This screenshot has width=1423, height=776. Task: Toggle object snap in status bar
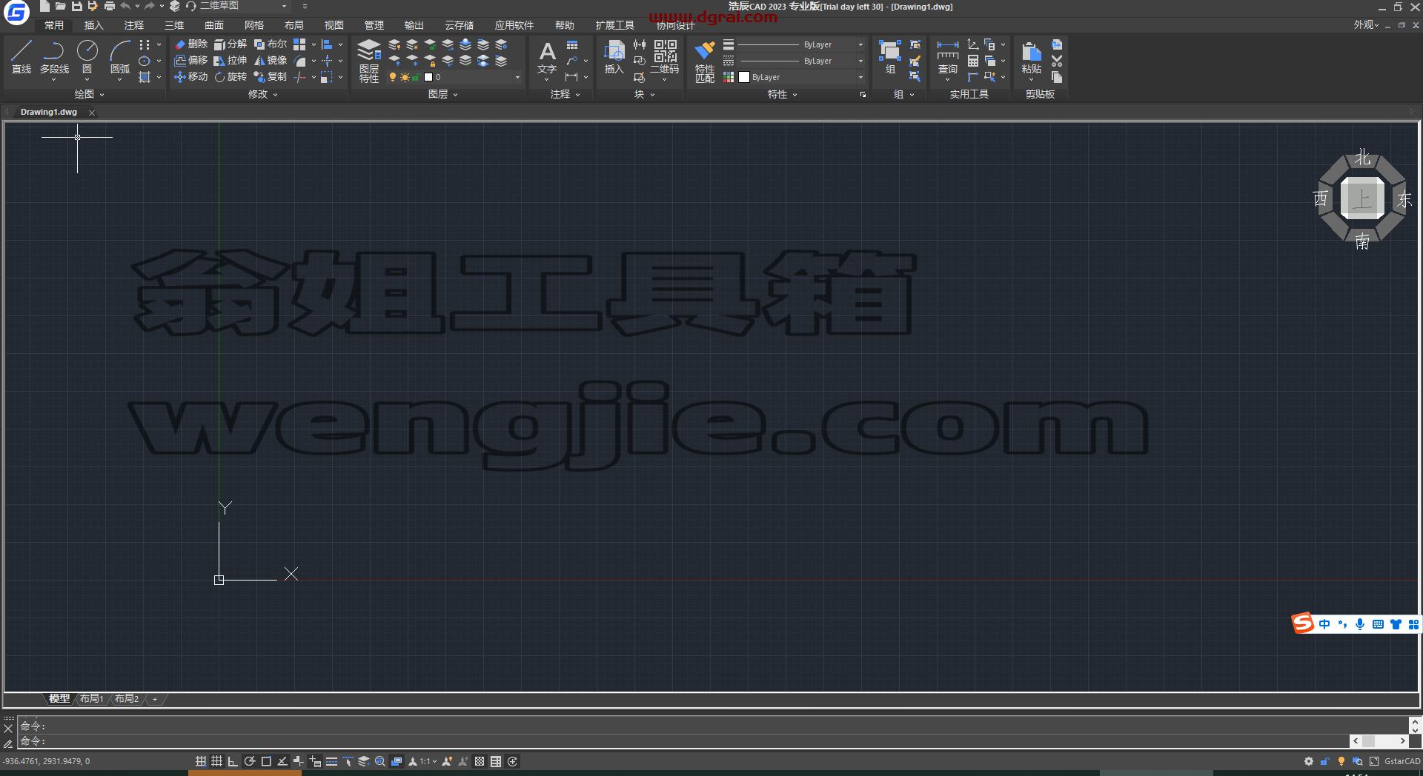[266, 761]
